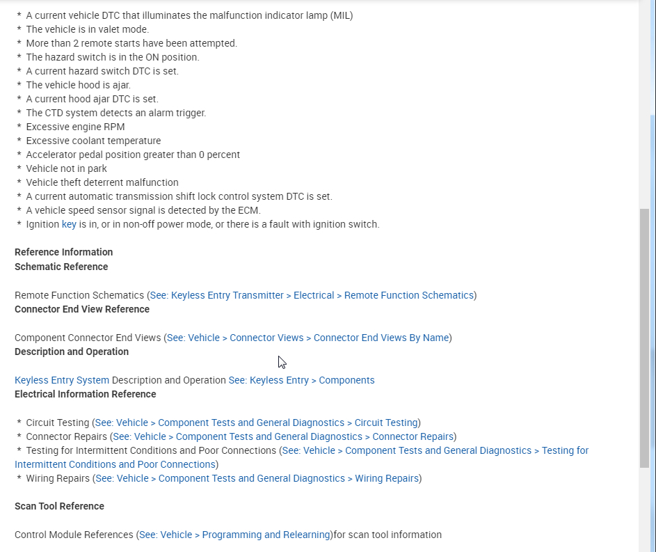Open the Connector End Views By Name link
This screenshot has width=656, height=552.
307,338
